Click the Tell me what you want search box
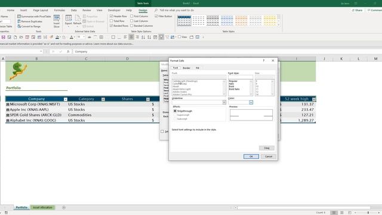The height and width of the screenshot is (215, 382). coord(177,10)
